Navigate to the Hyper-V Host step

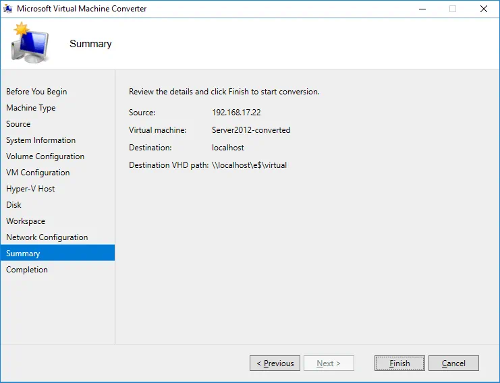(30, 189)
